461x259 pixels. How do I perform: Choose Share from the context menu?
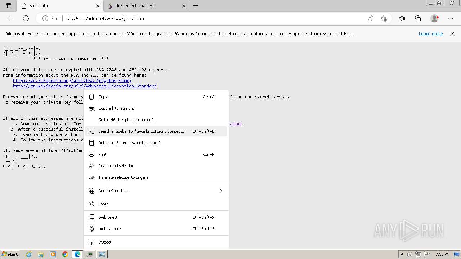[x=156, y=204]
